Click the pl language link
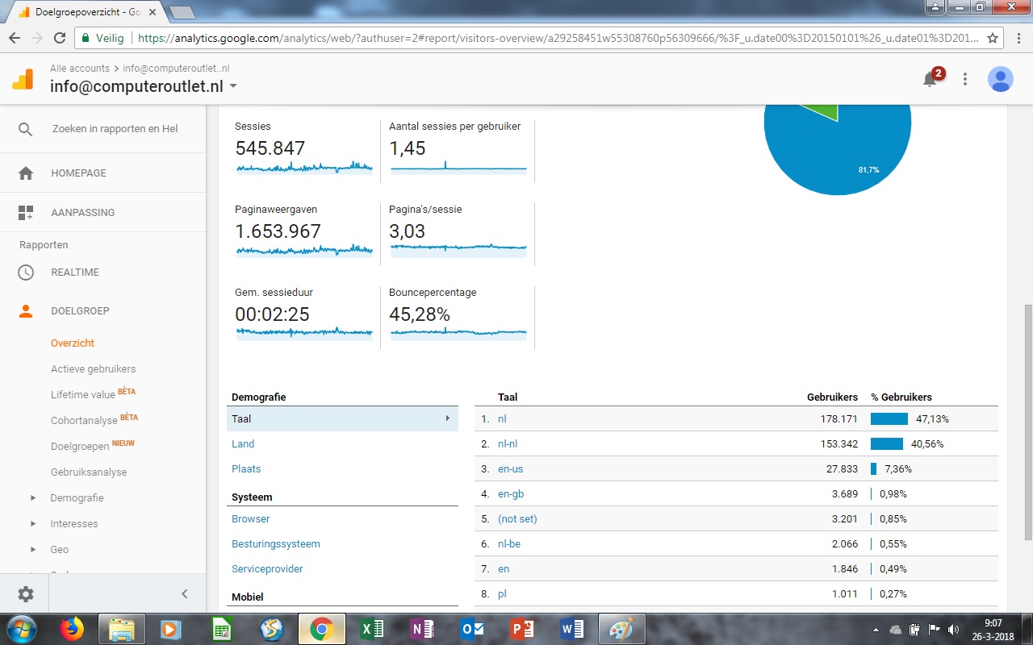The height and width of the screenshot is (645, 1033). pos(502,594)
